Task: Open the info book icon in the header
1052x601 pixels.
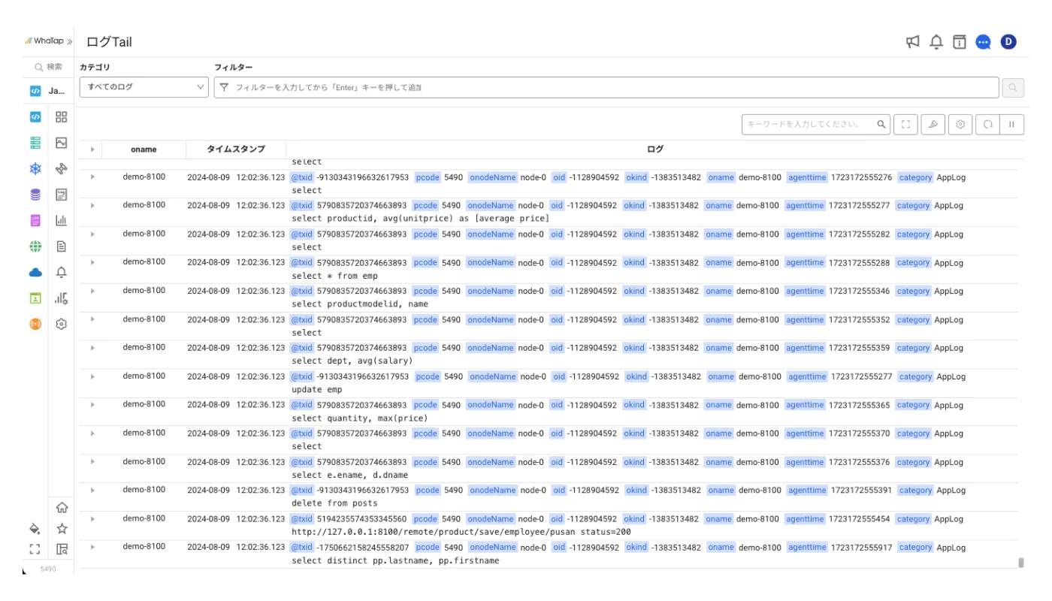Action: tap(960, 42)
